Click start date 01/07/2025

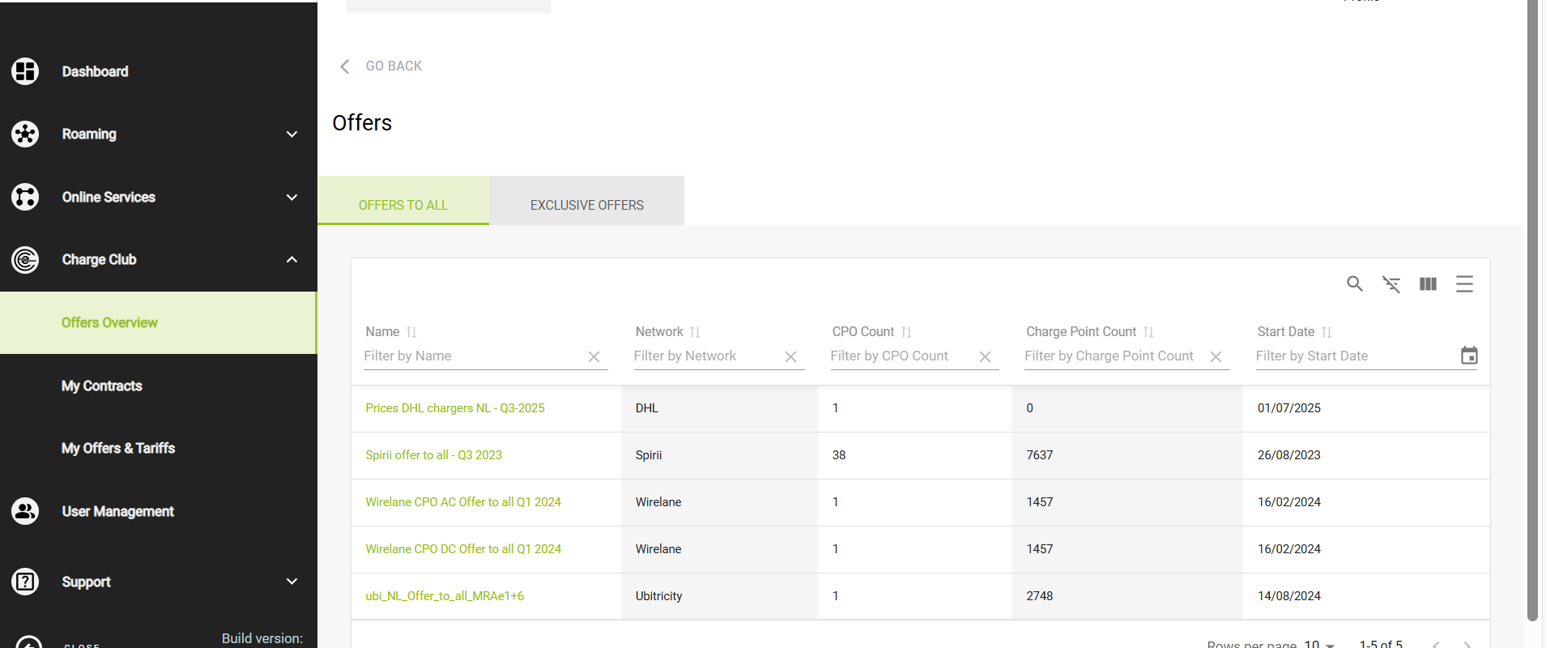1289,408
